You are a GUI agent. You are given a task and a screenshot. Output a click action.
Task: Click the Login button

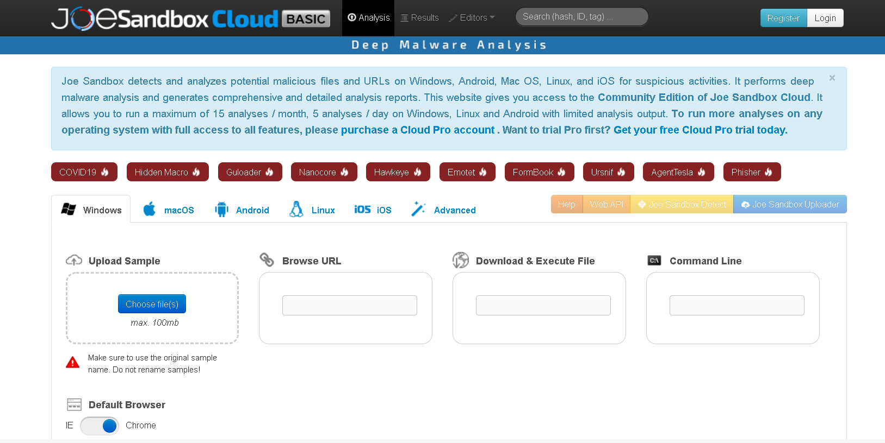pyautogui.click(x=825, y=18)
